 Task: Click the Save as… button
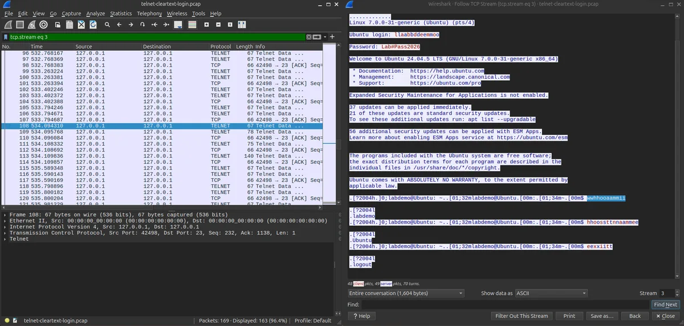click(602, 316)
